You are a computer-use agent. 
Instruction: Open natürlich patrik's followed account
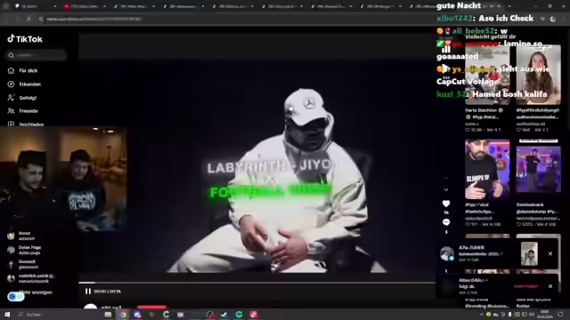click(x=31, y=278)
